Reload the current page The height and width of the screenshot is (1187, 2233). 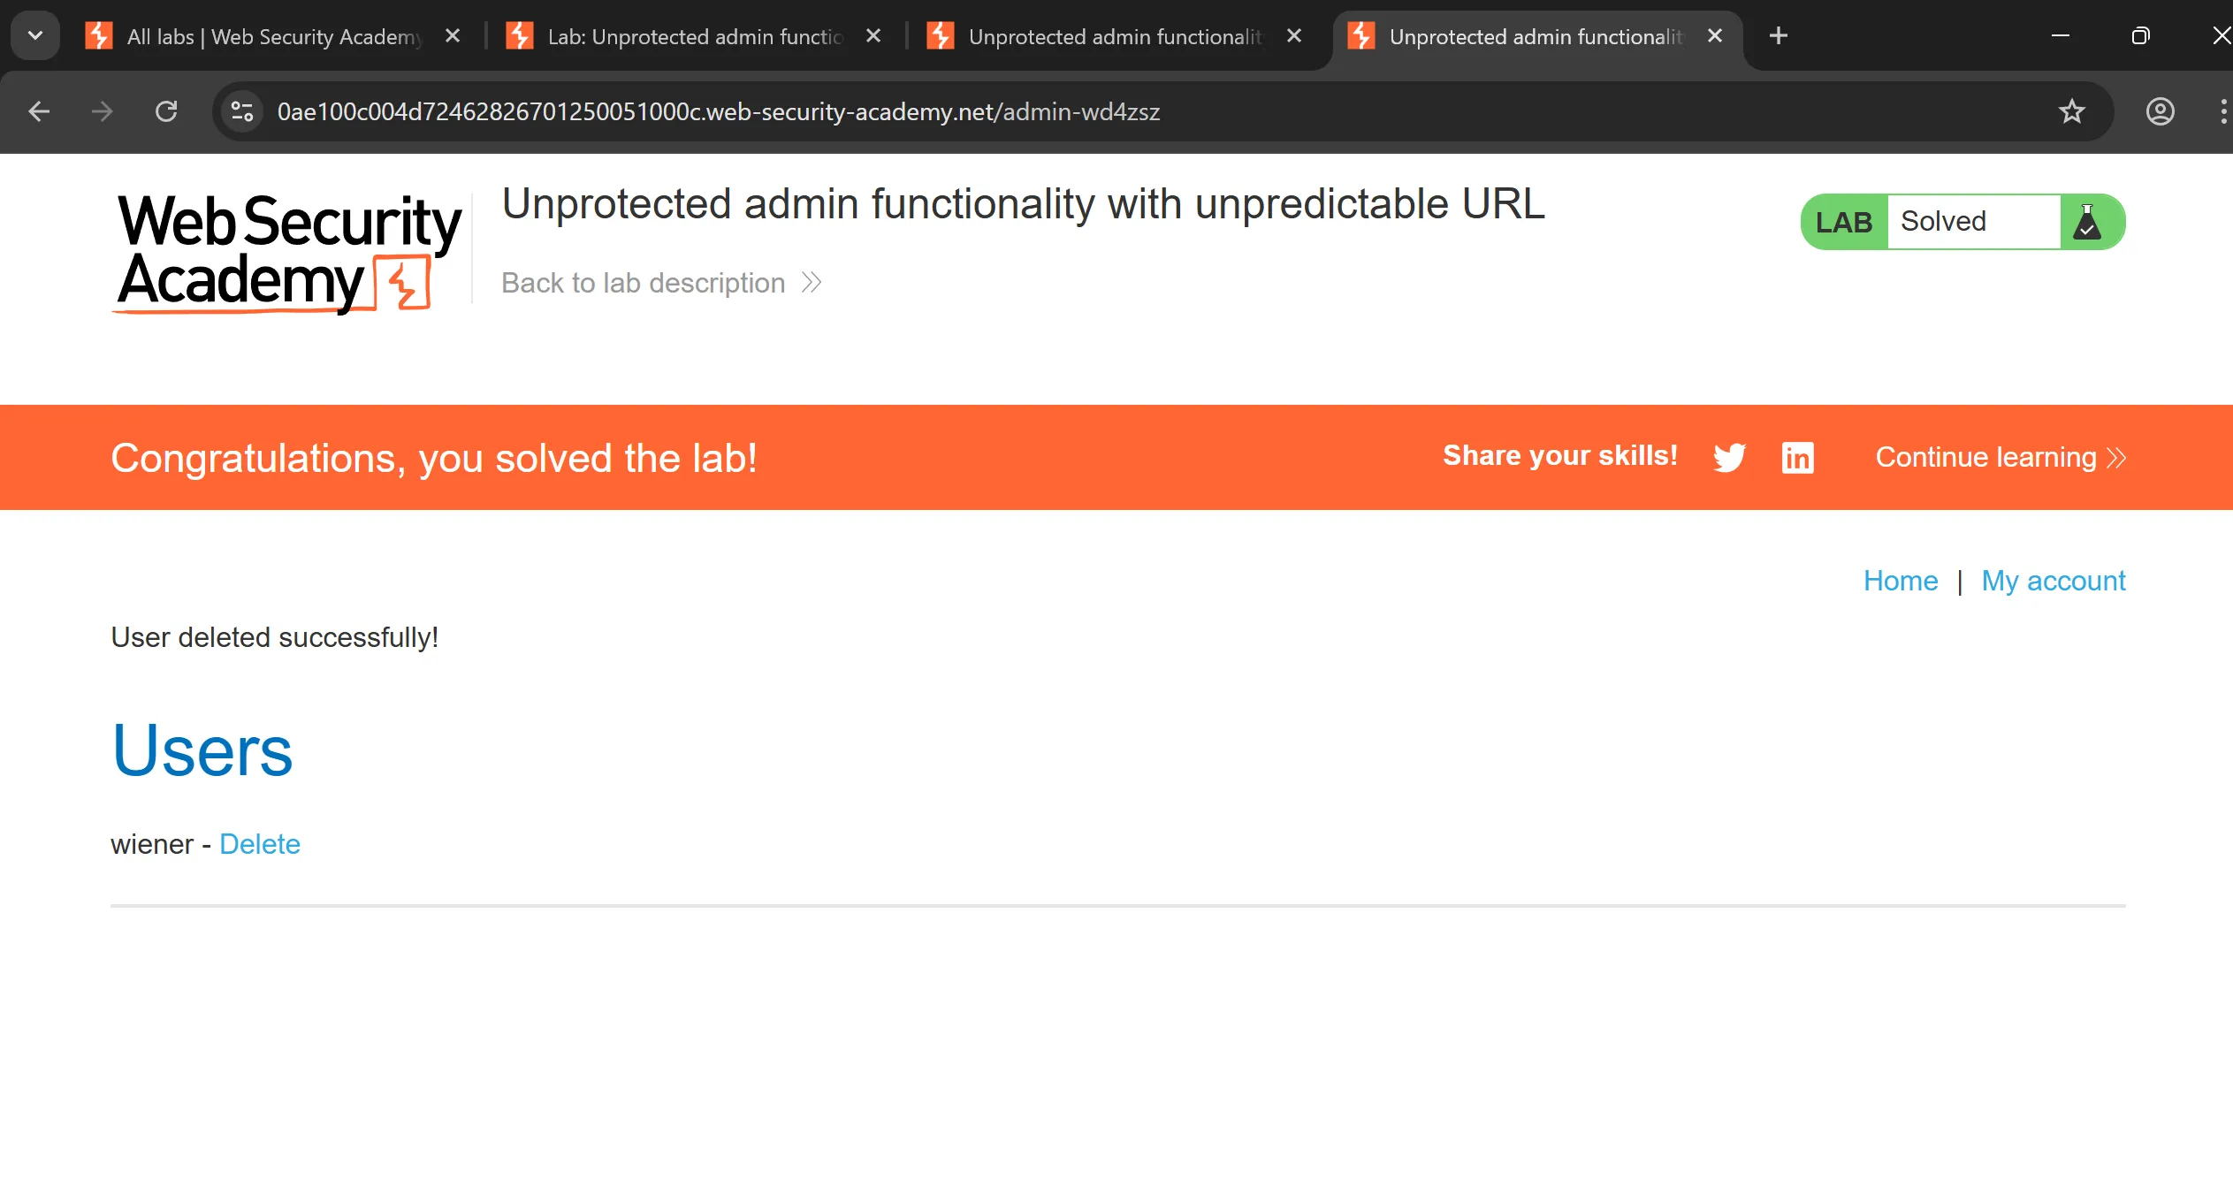(x=166, y=111)
